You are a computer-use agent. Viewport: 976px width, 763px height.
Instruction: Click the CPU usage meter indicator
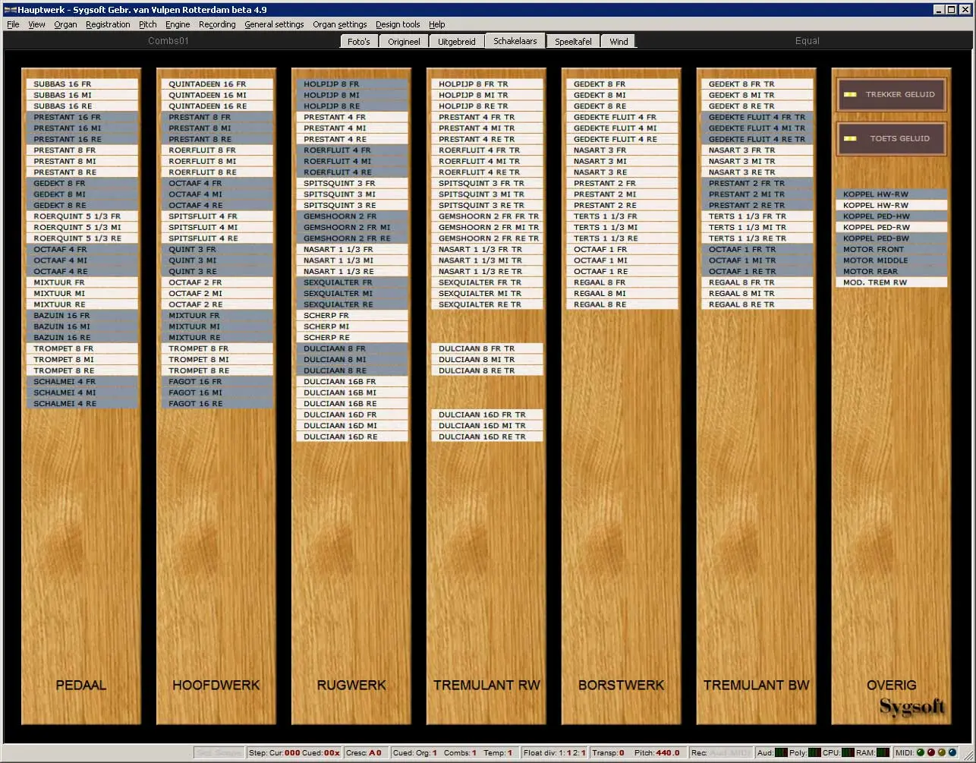point(848,752)
